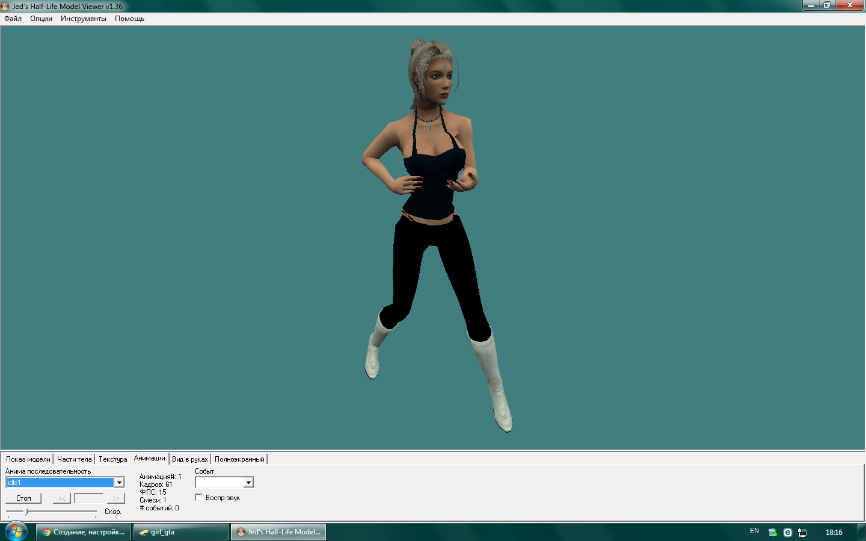Click the Скор. speed slider handle

coord(26,512)
